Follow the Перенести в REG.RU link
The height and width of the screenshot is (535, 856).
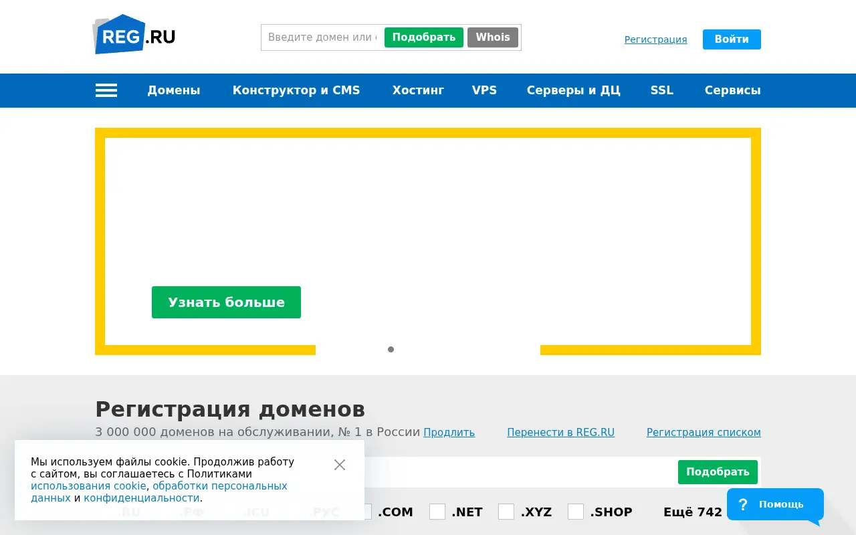[560, 433]
